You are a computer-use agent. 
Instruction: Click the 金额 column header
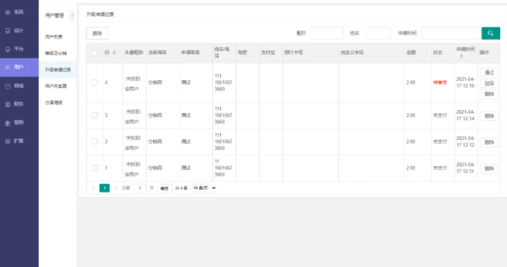411,52
